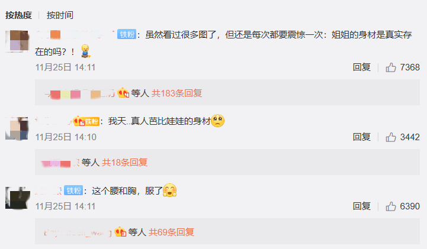This screenshot has width=427, height=249.
Task: Open the username link in the 69-replies row
Action: (x=78, y=232)
